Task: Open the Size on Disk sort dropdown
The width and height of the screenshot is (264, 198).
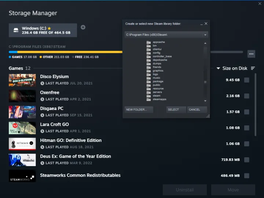Action: coord(231,69)
